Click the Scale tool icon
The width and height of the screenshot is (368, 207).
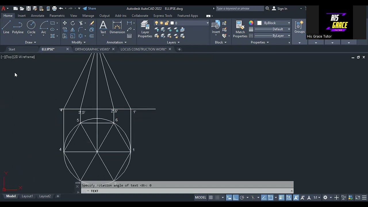[73, 36]
